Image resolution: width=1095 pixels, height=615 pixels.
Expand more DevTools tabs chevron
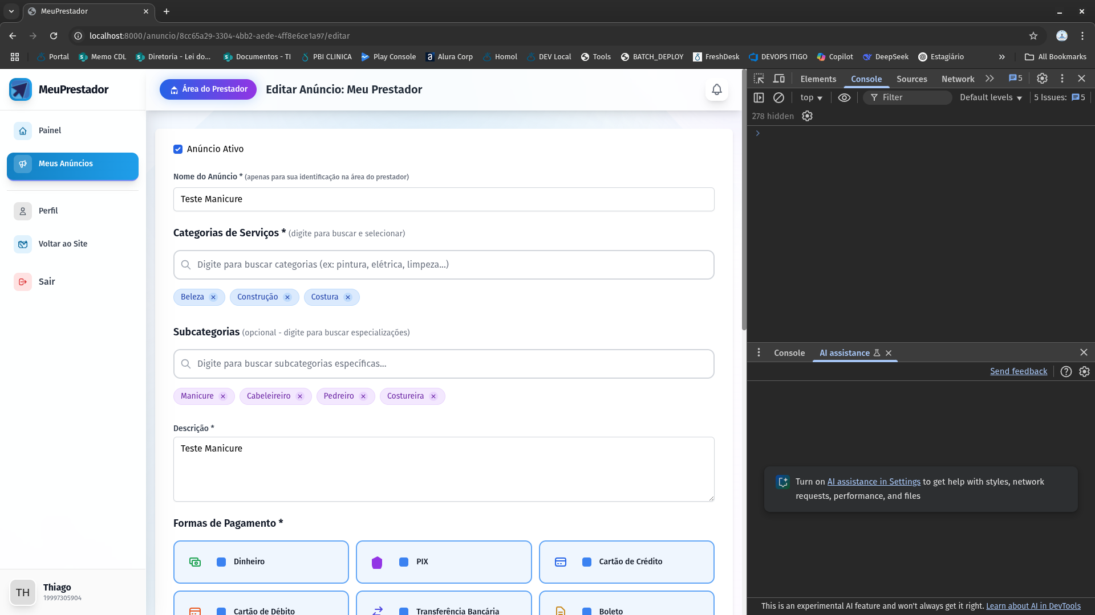click(989, 79)
